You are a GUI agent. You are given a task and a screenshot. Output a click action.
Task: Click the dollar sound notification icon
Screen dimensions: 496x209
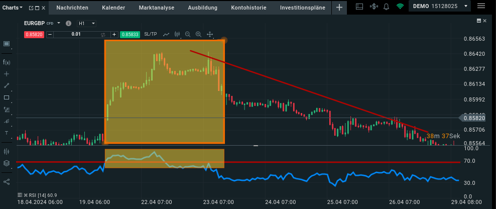[x=374, y=7]
